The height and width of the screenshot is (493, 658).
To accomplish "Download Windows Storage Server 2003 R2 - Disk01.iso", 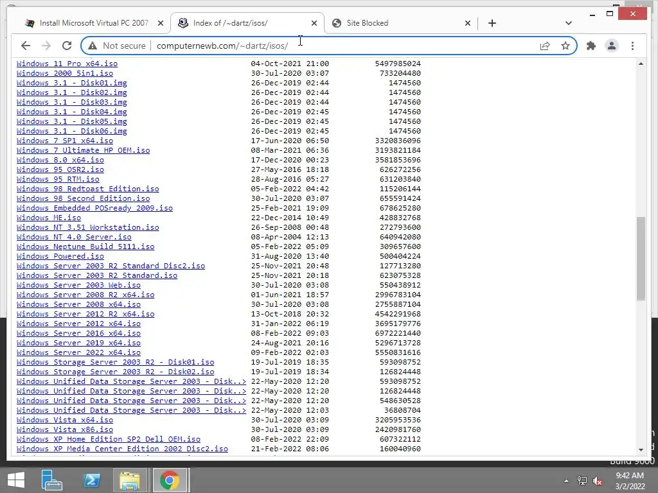I will click(x=116, y=363).
